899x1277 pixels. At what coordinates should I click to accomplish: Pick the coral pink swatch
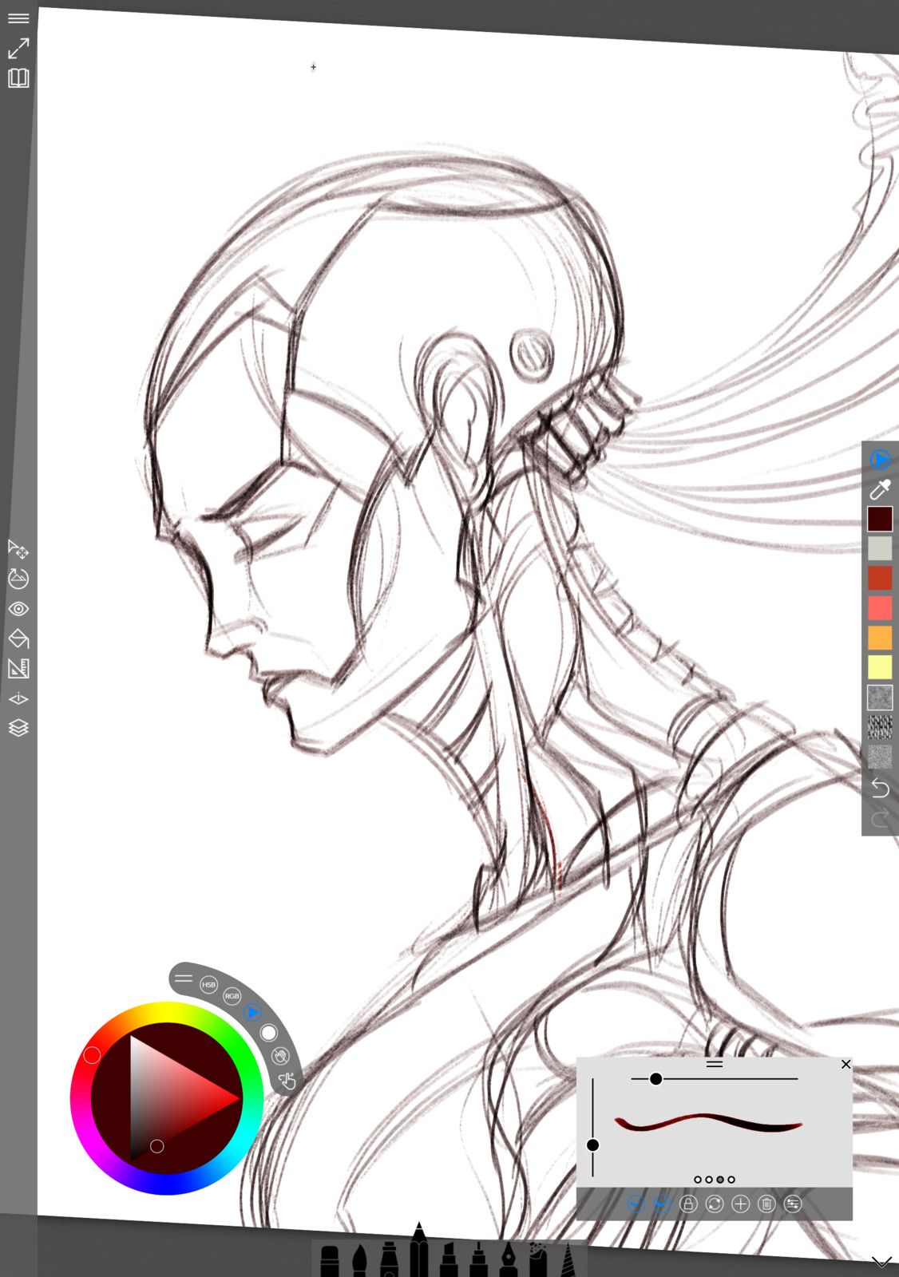(880, 608)
